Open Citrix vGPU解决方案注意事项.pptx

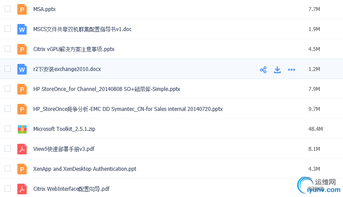(x=74, y=49)
